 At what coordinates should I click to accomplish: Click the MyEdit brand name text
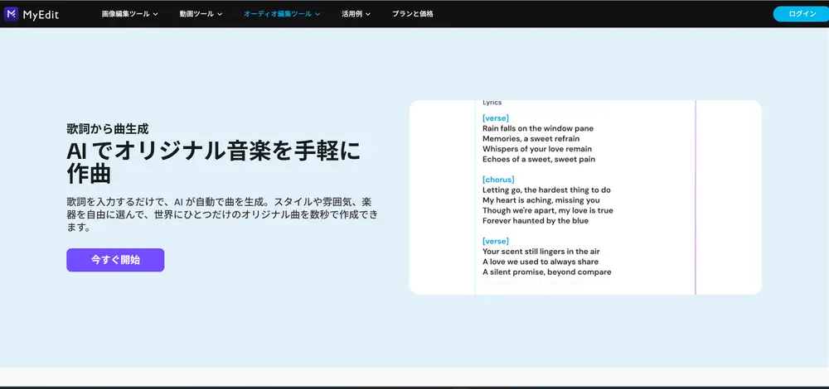[x=41, y=14]
